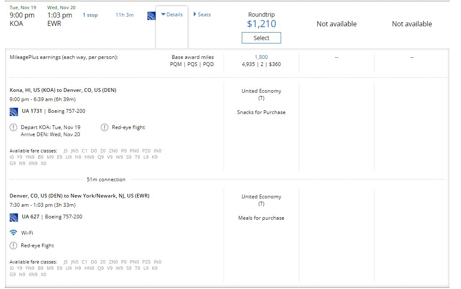Viewport: 461px width, 289px height.
Task: Click the 9:00 pm departure time
Action: click(x=22, y=15)
